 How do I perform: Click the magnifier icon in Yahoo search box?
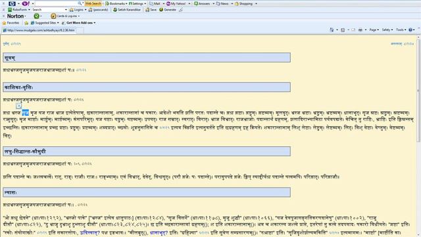80,3
